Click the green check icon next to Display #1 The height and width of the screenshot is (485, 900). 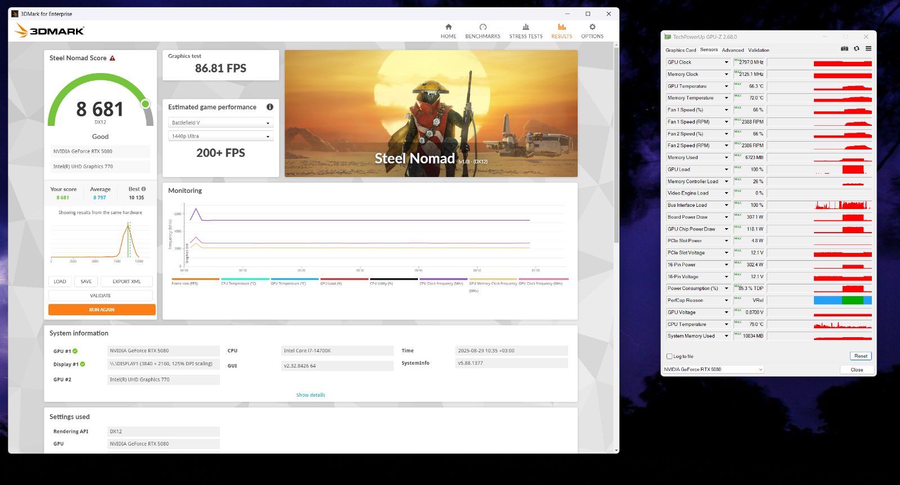coord(83,364)
